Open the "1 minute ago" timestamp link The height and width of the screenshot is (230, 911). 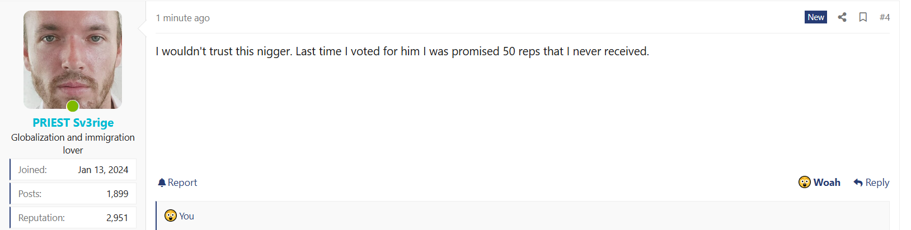[183, 18]
